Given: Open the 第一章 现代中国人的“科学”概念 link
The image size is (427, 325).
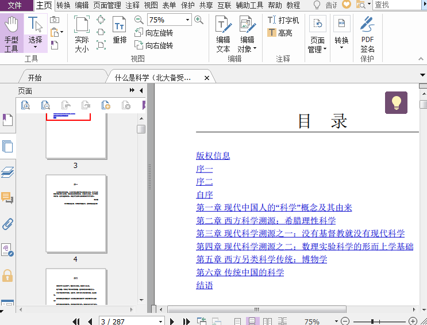Looking at the screenshot, I should click(274, 208).
